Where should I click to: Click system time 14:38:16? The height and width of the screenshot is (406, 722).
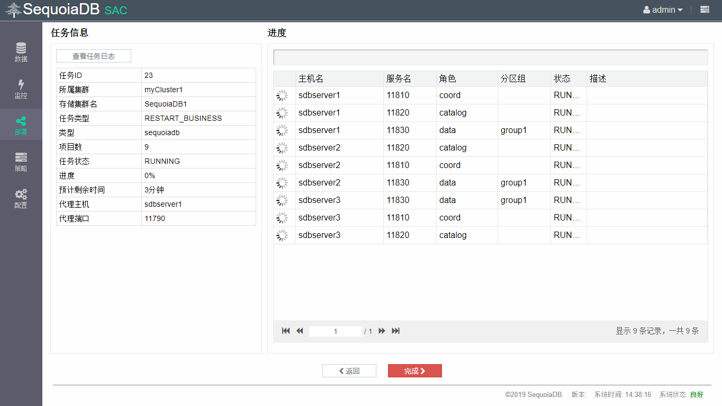(638, 395)
